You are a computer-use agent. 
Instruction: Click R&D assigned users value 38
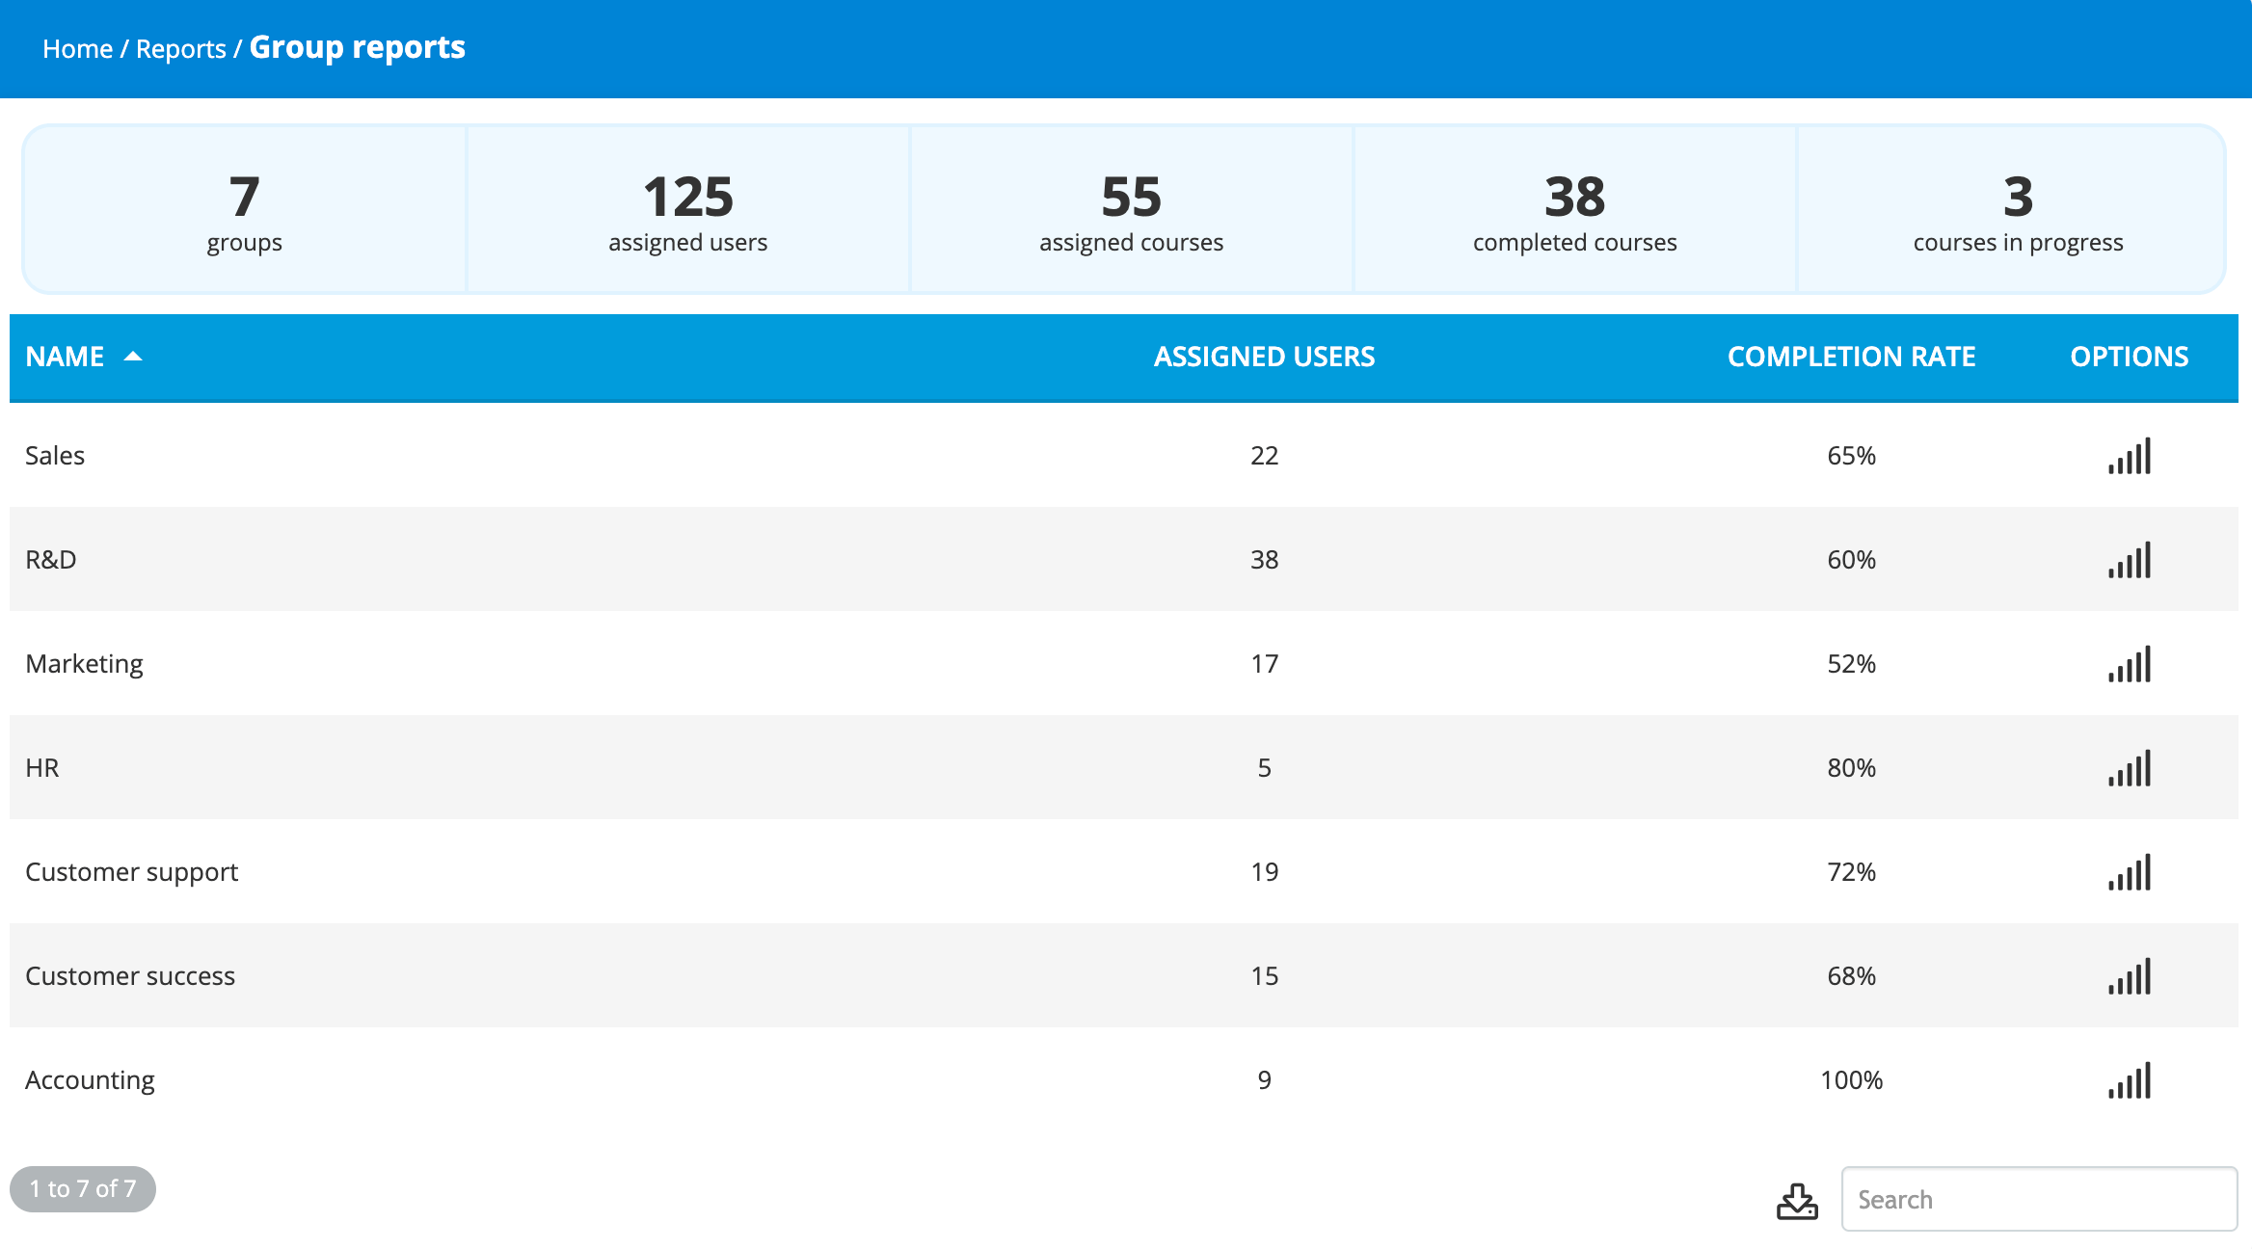[x=1264, y=560]
